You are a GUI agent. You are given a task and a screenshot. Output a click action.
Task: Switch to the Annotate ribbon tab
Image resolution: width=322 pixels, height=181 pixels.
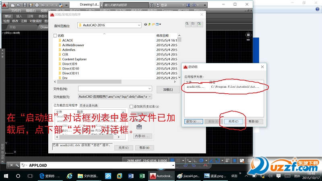point(30,16)
